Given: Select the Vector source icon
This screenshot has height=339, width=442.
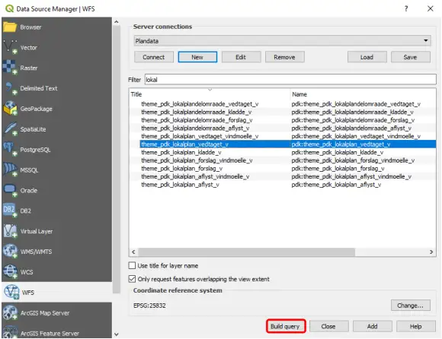Looking at the screenshot, I should click(10, 46).
